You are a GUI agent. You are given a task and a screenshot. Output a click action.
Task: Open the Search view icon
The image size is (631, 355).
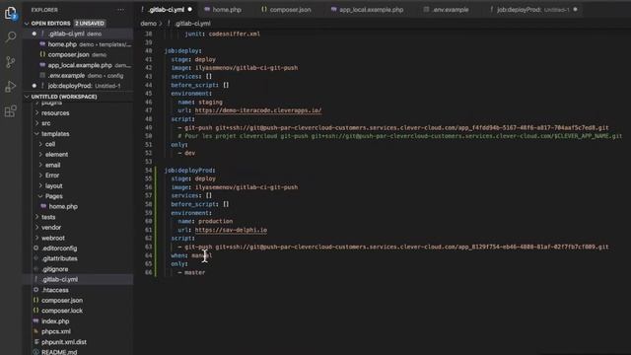(x=11, y=37)
